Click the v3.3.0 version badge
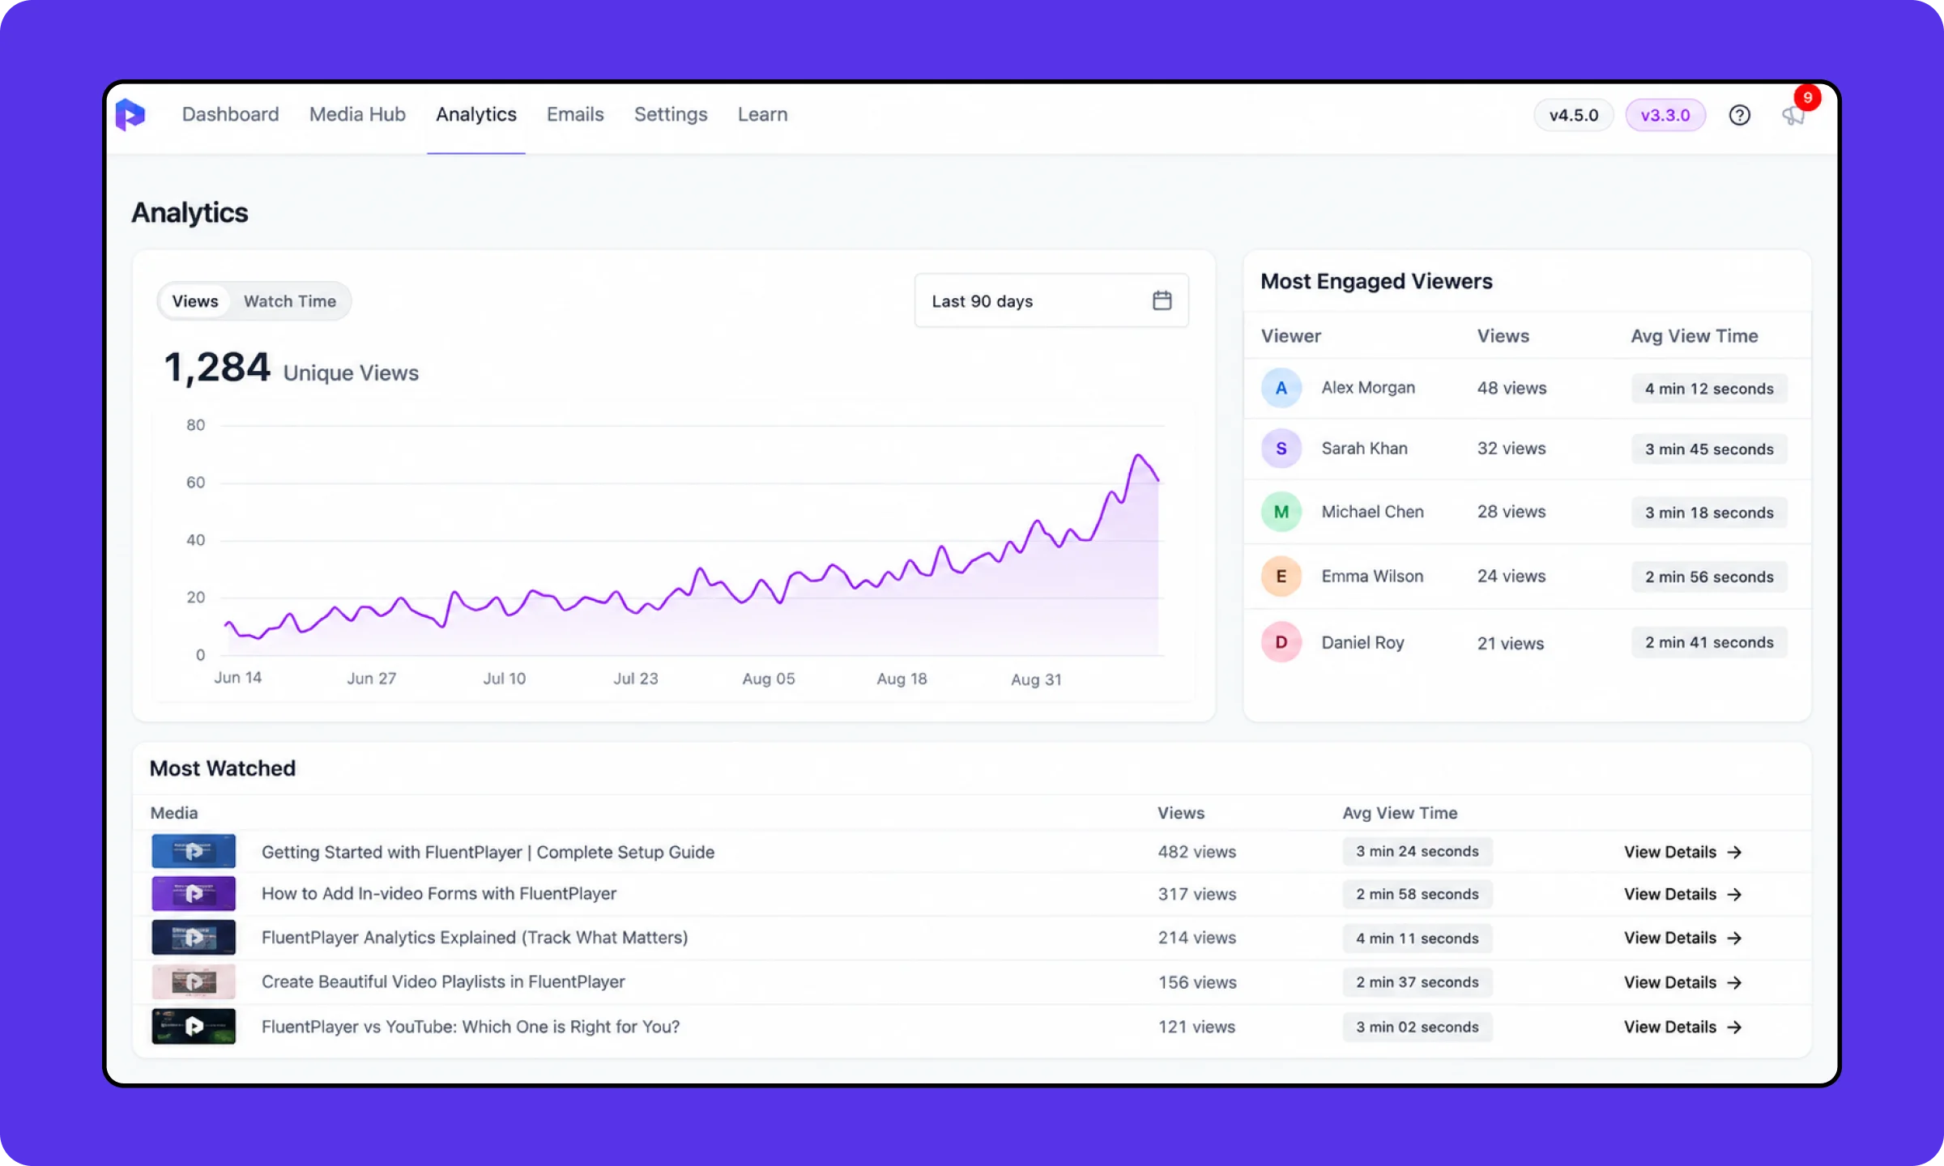The width and height of the screenshot is (1944, 1166). point(1665,115)
